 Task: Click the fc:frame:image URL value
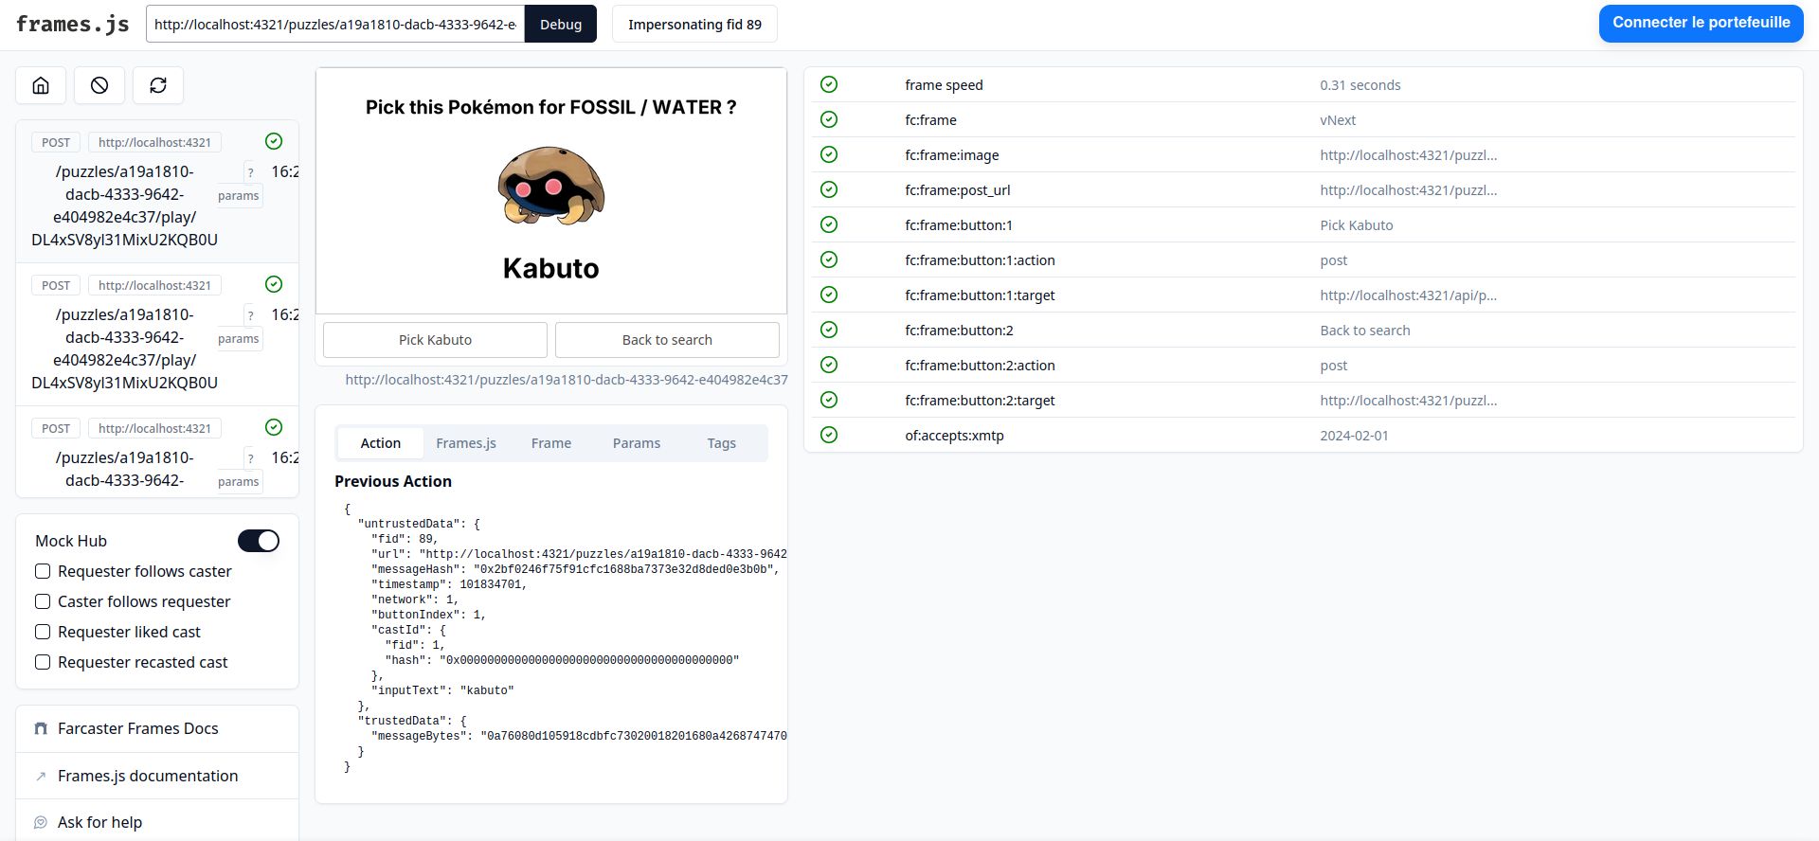pyautogui.click(x=1408, y=155)
